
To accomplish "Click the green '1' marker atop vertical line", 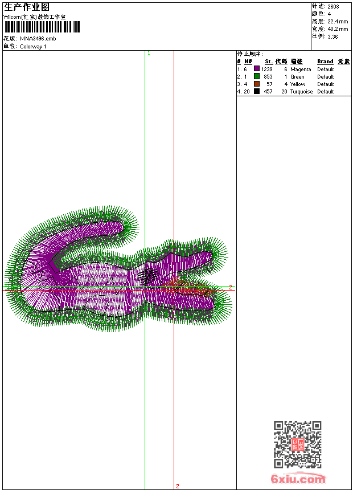I will click(149, 54).
